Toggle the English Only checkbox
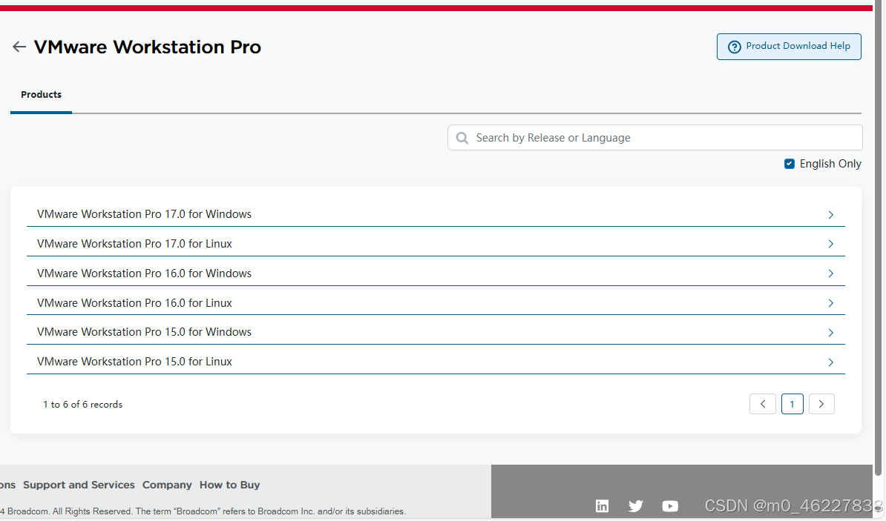 [790, 164]
